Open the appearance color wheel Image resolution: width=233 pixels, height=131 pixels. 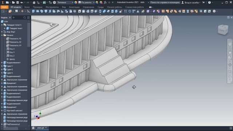click(76, 3)
